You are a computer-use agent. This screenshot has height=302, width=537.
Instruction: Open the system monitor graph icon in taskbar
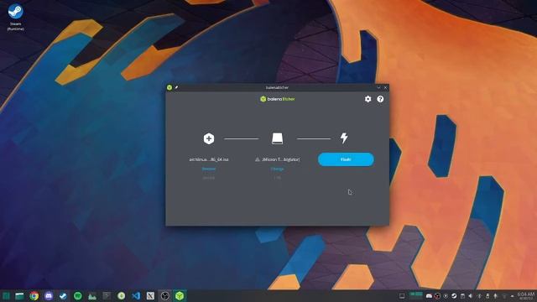click(x=92, y=296)
